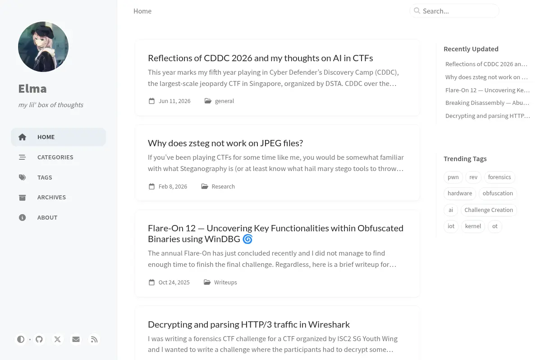This screenshot has height=360, width=541.
Task: Open the RSS feed icon
Action: tap(94, 339)
